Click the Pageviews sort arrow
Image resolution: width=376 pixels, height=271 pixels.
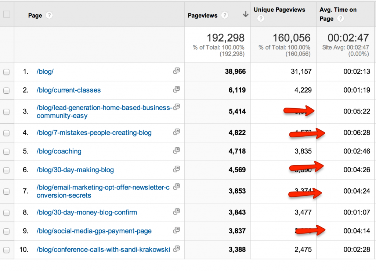coord(245,13)
